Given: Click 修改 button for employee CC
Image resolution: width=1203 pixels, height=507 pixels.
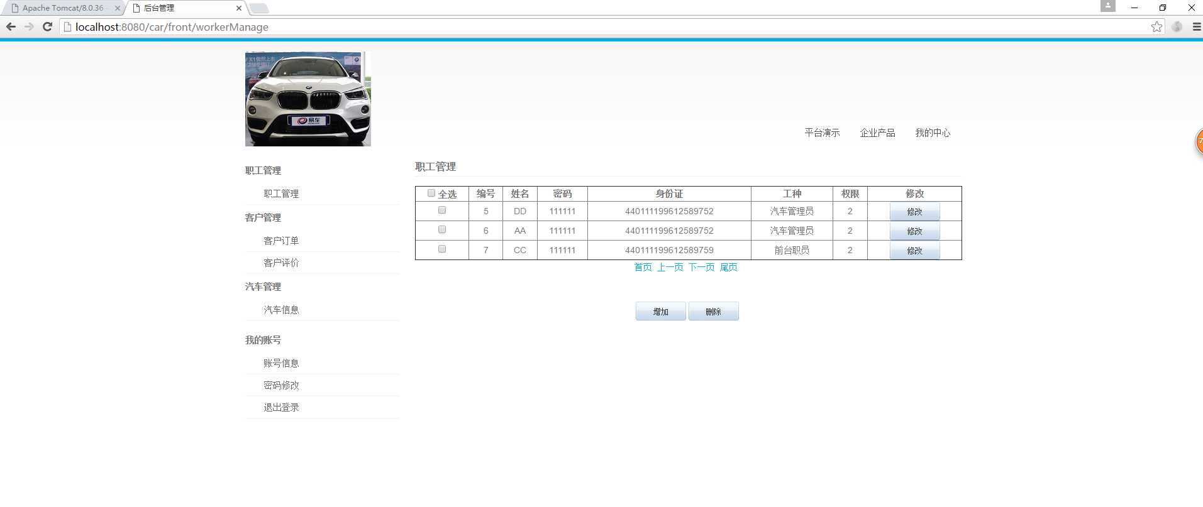Looking at the screenshot, I should pos(914,251).
